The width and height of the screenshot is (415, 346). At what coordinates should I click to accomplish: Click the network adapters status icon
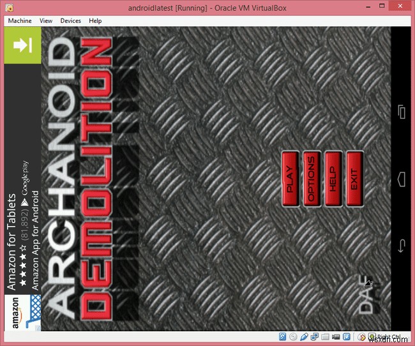[314, 336]
